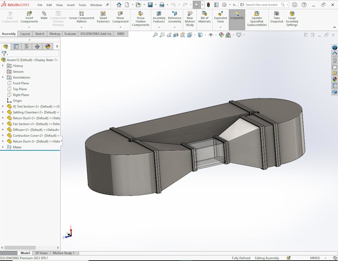Open the Options gear icon
Viewport: 338px width, 261px height.
pyautogui.click(x=224, y=5)
